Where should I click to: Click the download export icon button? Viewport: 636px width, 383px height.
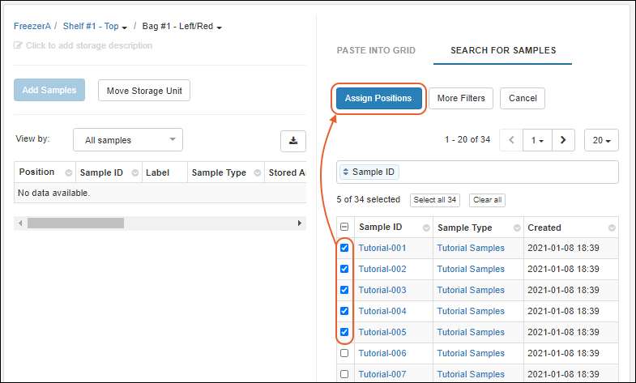click(x=292, y=140)
